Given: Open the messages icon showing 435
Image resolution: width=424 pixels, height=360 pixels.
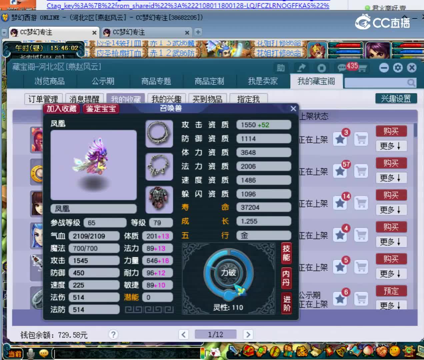Looking at the screenshot, I should coord(342,68).
